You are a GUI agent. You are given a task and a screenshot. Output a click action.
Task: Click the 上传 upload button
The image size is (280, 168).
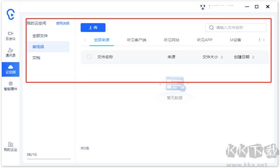[93, 27]
